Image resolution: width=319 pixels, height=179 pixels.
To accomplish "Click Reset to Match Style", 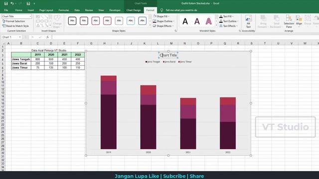I will (x=15, y=26).
